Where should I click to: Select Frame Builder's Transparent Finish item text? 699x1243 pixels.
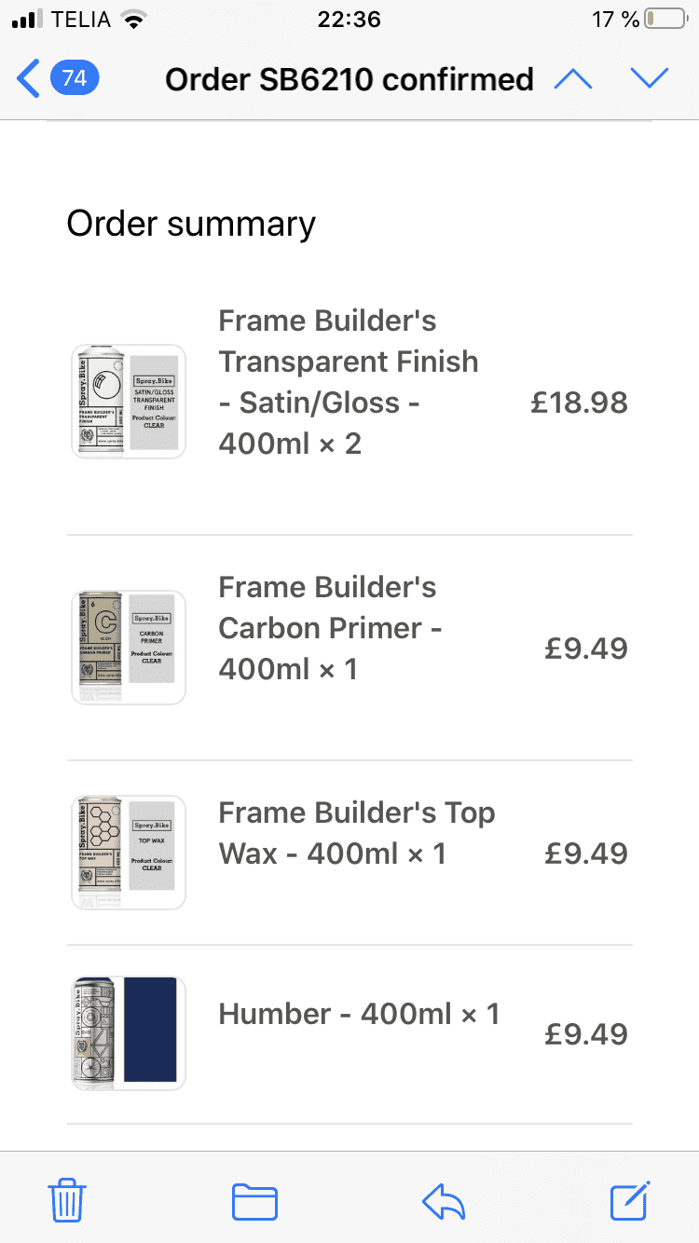[x=348, y=382]
